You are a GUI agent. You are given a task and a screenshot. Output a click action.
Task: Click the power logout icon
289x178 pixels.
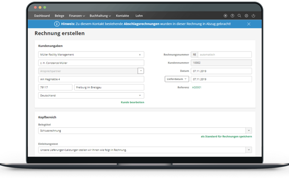[x=253, y=16]
